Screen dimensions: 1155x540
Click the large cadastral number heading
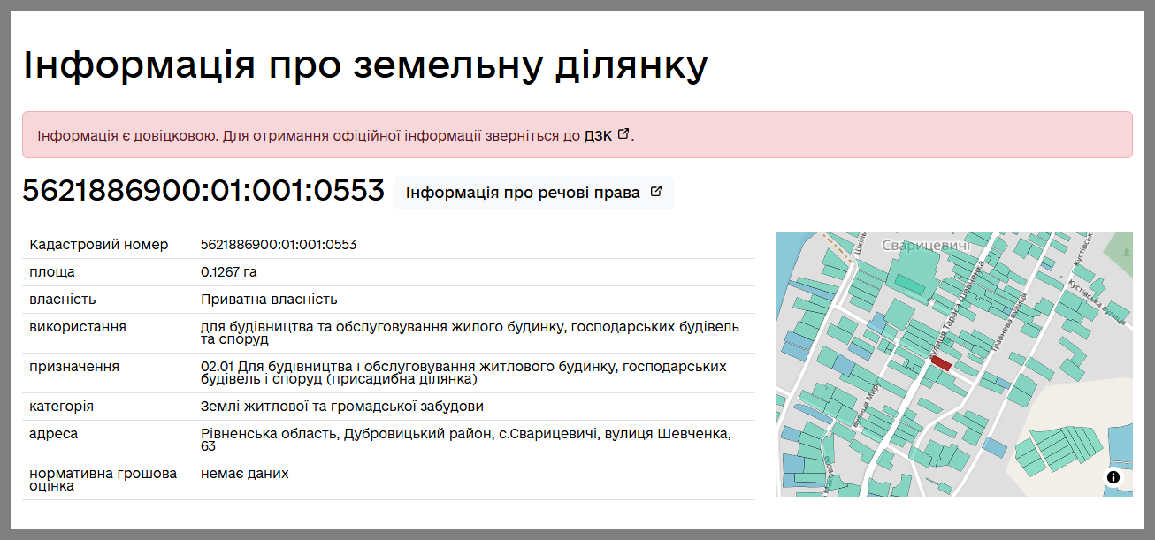203,191
